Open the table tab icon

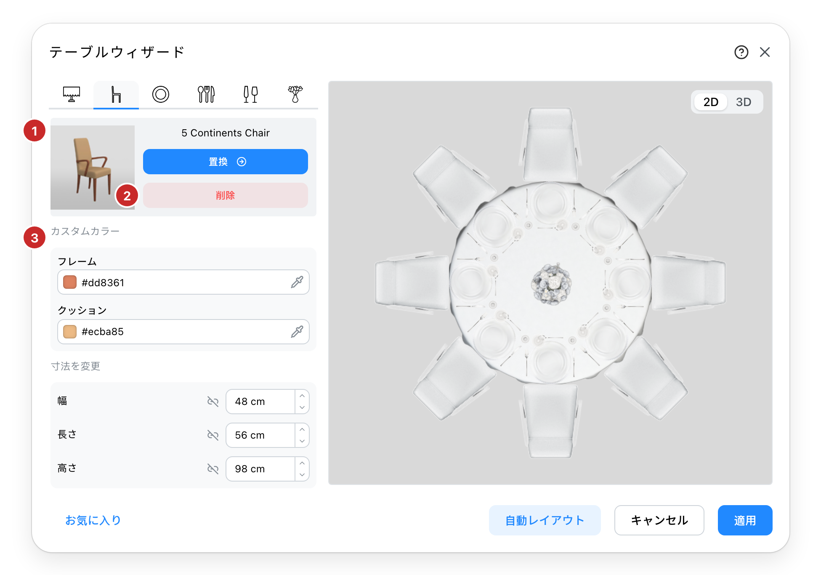tap(72, 94)
